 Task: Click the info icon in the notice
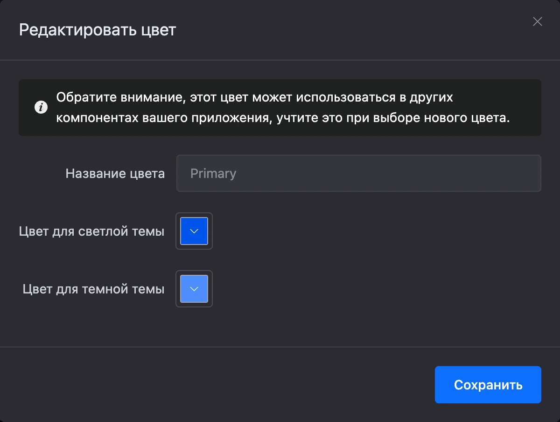pyautogui.click(x=41, y=108)
